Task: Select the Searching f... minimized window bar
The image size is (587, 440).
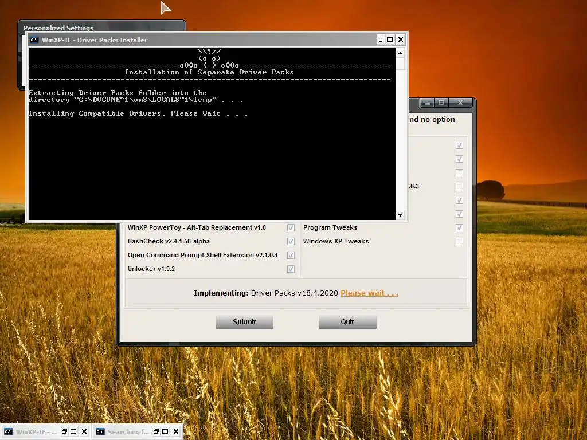Action: pyautogui.click(x=137, y=431)
